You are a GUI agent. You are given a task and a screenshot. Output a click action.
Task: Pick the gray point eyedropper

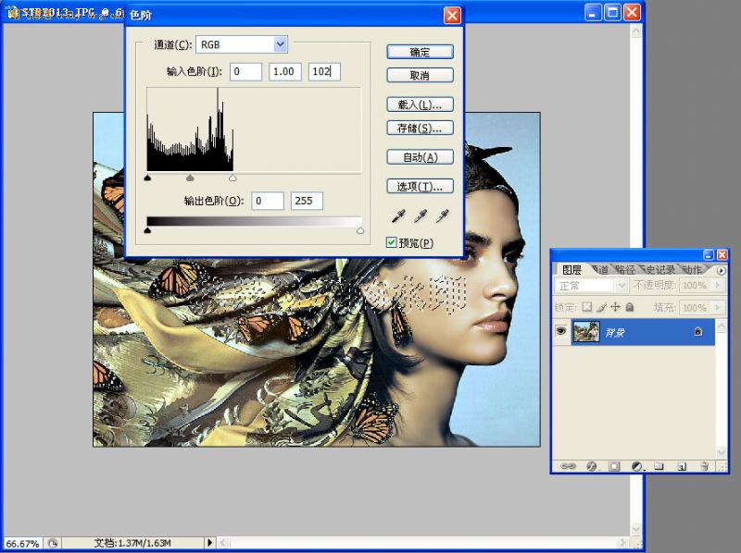[x=421, y=216]
